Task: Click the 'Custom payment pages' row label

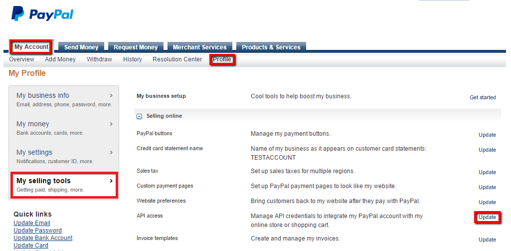Action: (x=165, y=186)
